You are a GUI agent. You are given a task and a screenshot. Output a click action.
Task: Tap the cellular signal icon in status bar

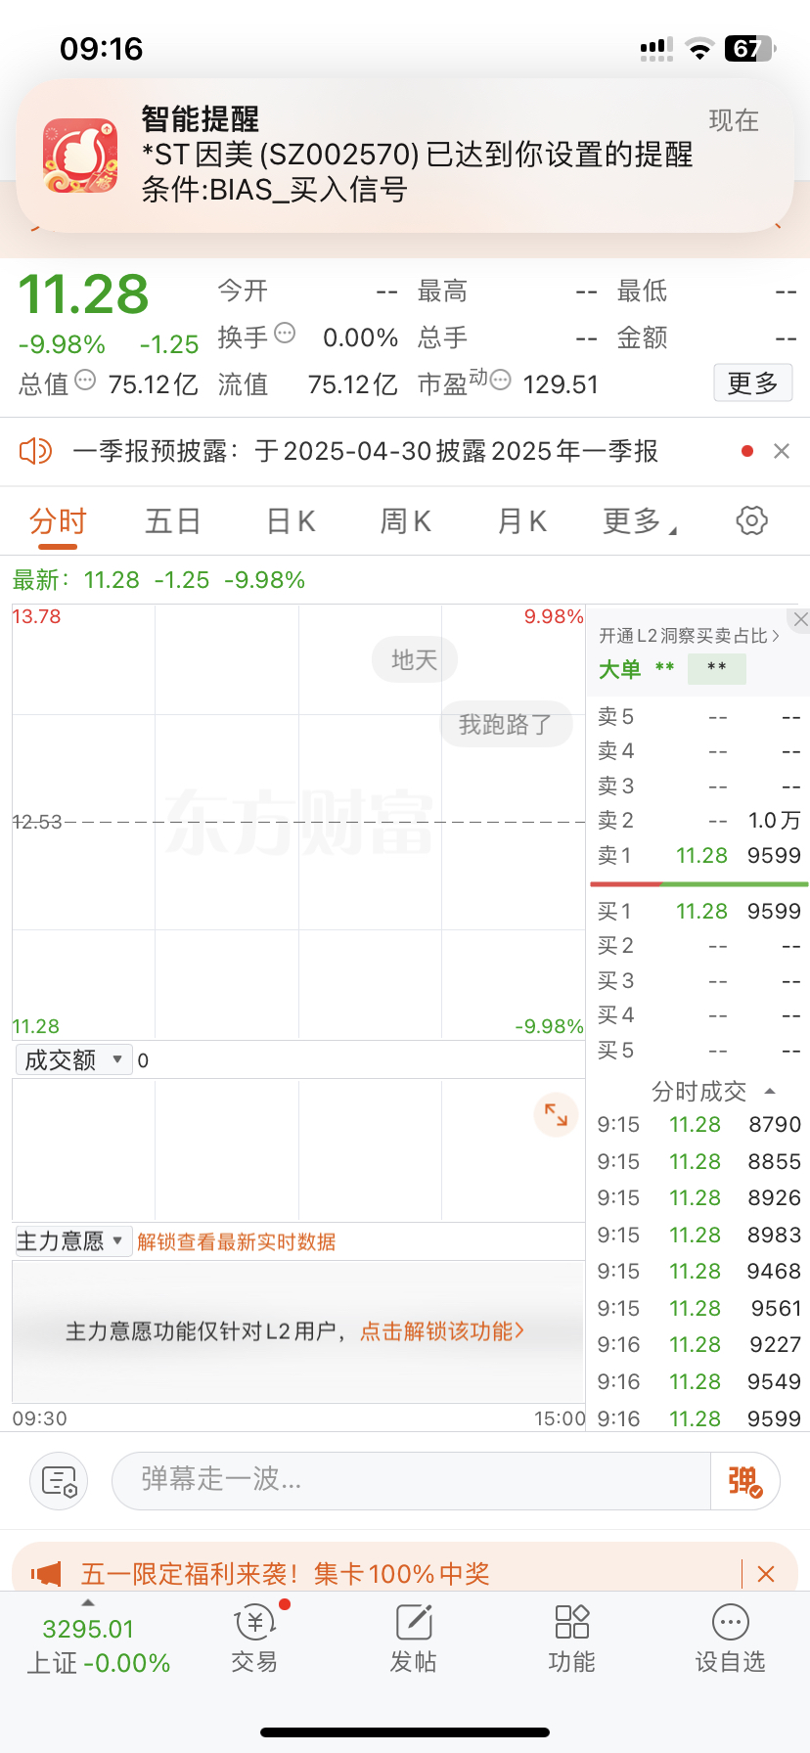click(x=656, y=50)
